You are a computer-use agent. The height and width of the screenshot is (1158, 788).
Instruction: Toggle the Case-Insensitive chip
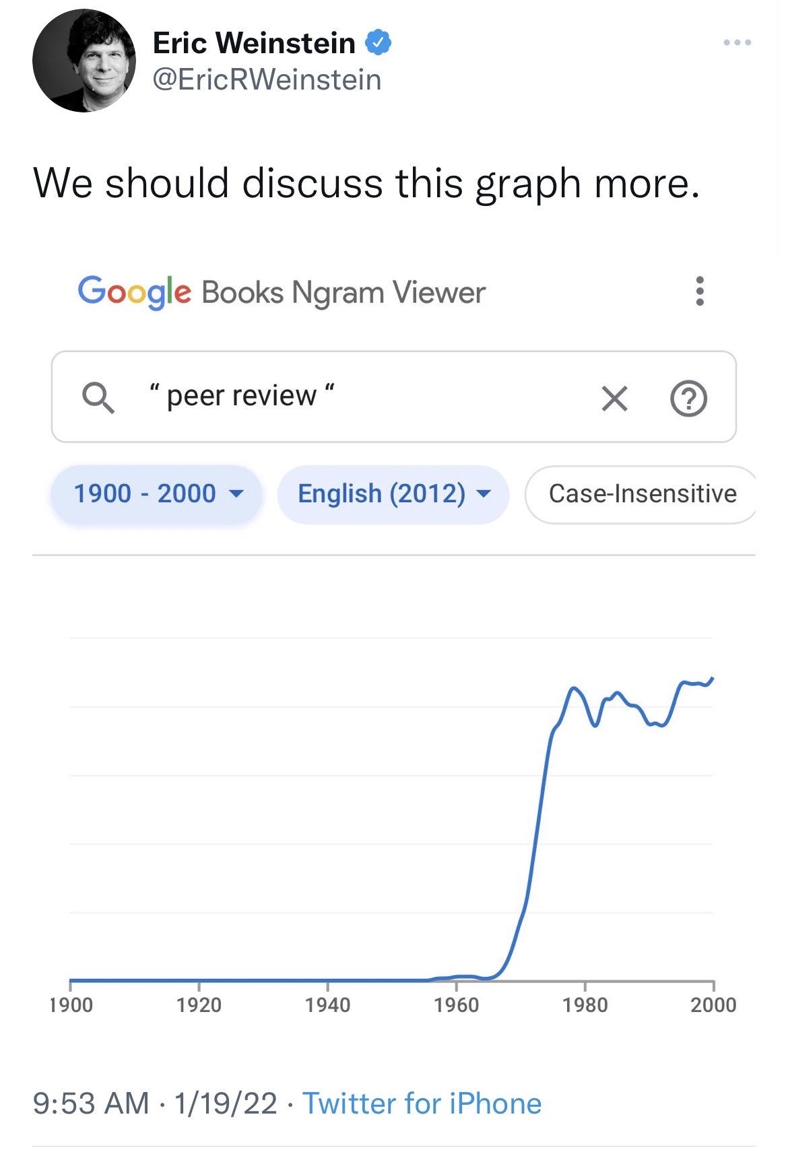(642, 493)
